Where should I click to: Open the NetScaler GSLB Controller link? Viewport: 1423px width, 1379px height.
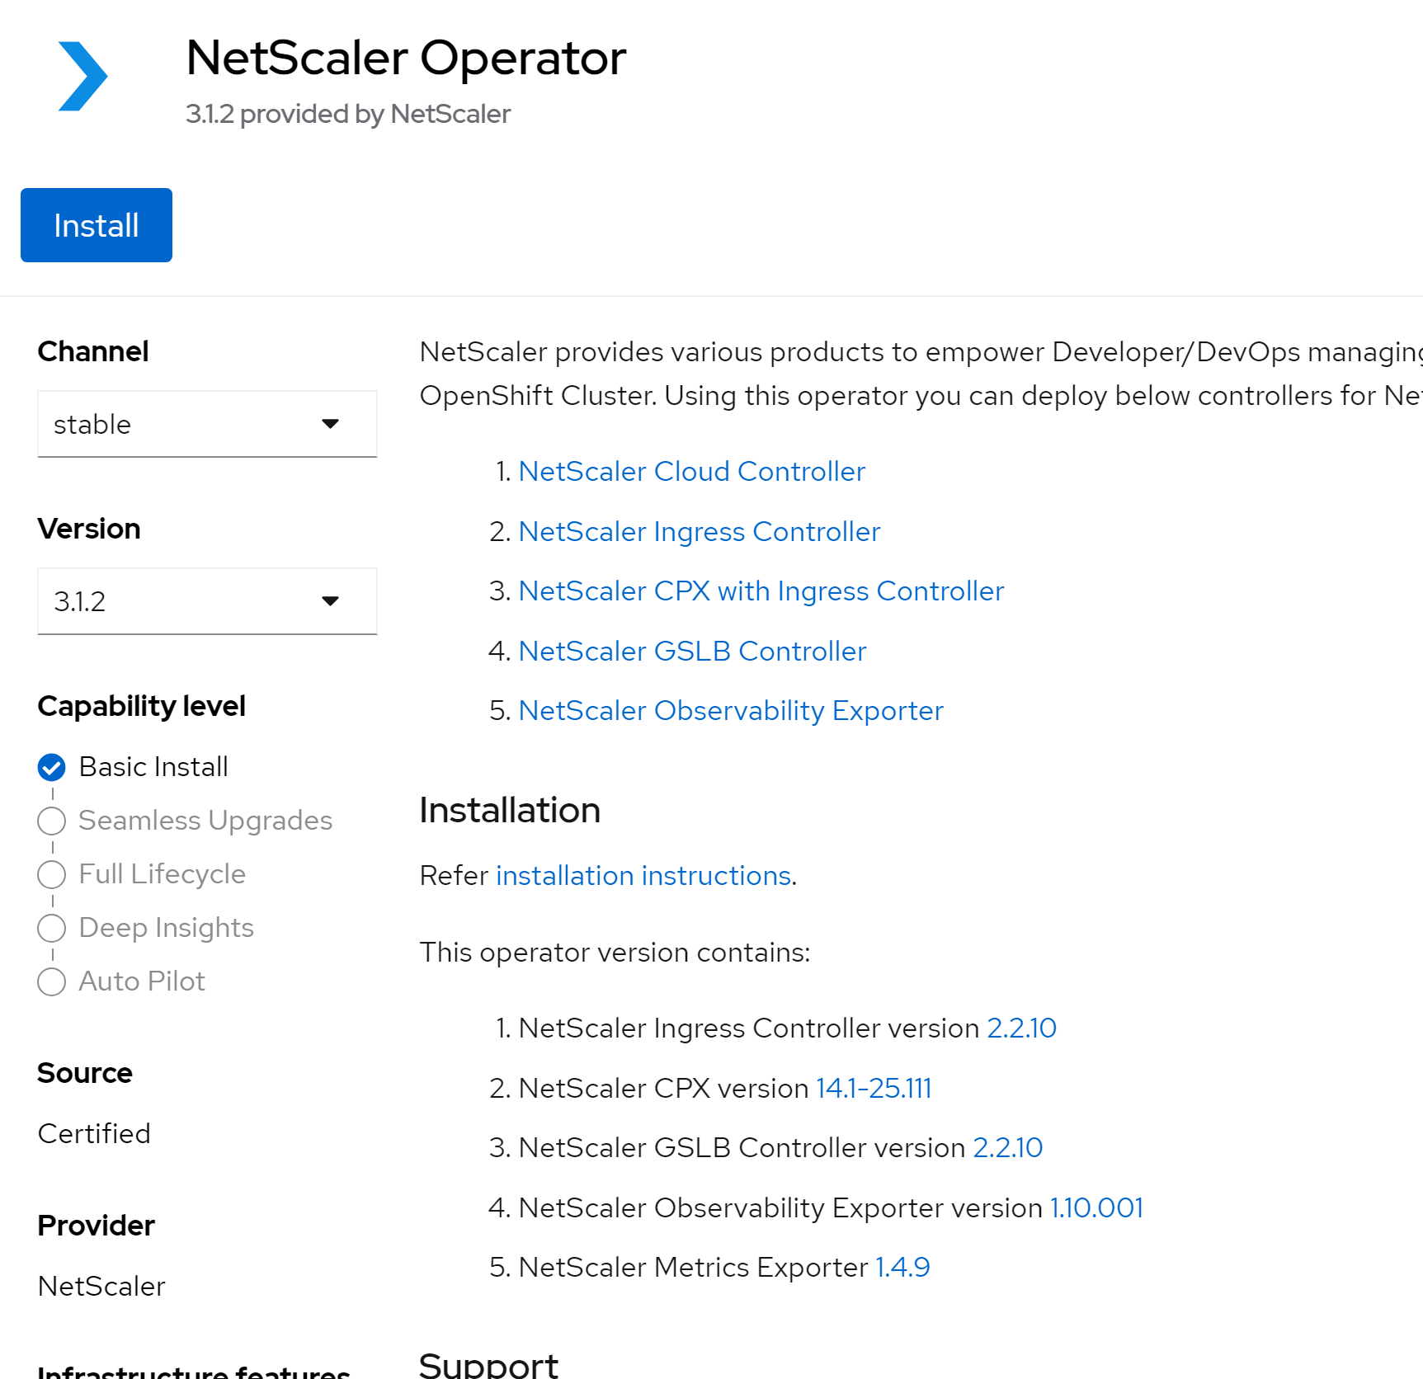tap(692, 652)
